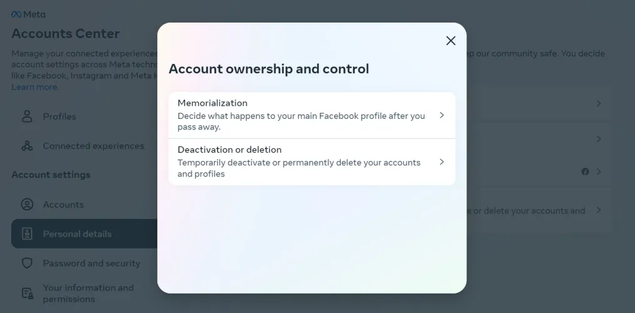Expand Deactivation or deletion via its chevron
635x313 pixels.
tap(441, 162)
